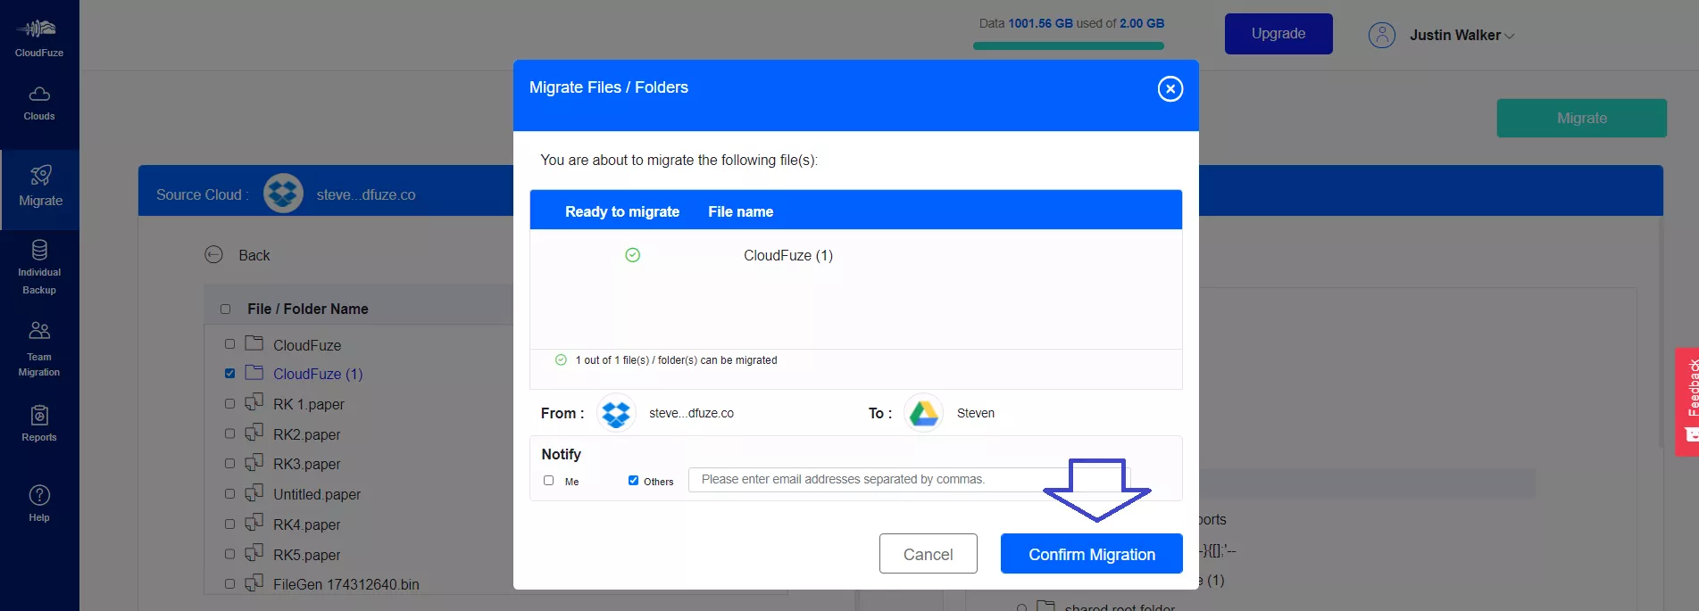1699x611 pixels.
Task: Click the steve...dfuze.co source cloud label
Action: pos(366,194)
